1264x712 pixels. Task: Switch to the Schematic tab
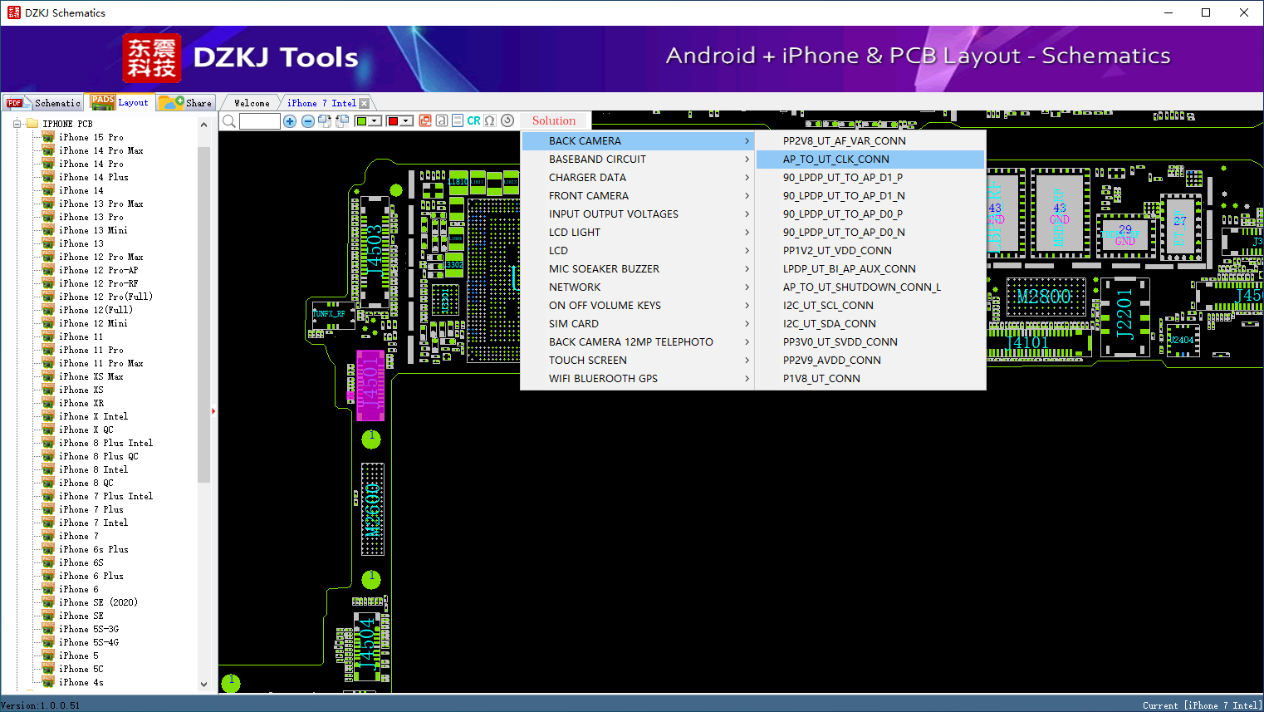click(44, 103)
